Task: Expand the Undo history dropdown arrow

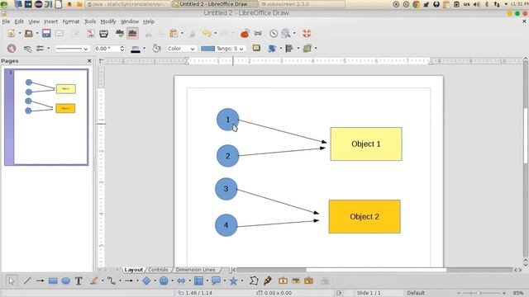Action: (215, 33)
